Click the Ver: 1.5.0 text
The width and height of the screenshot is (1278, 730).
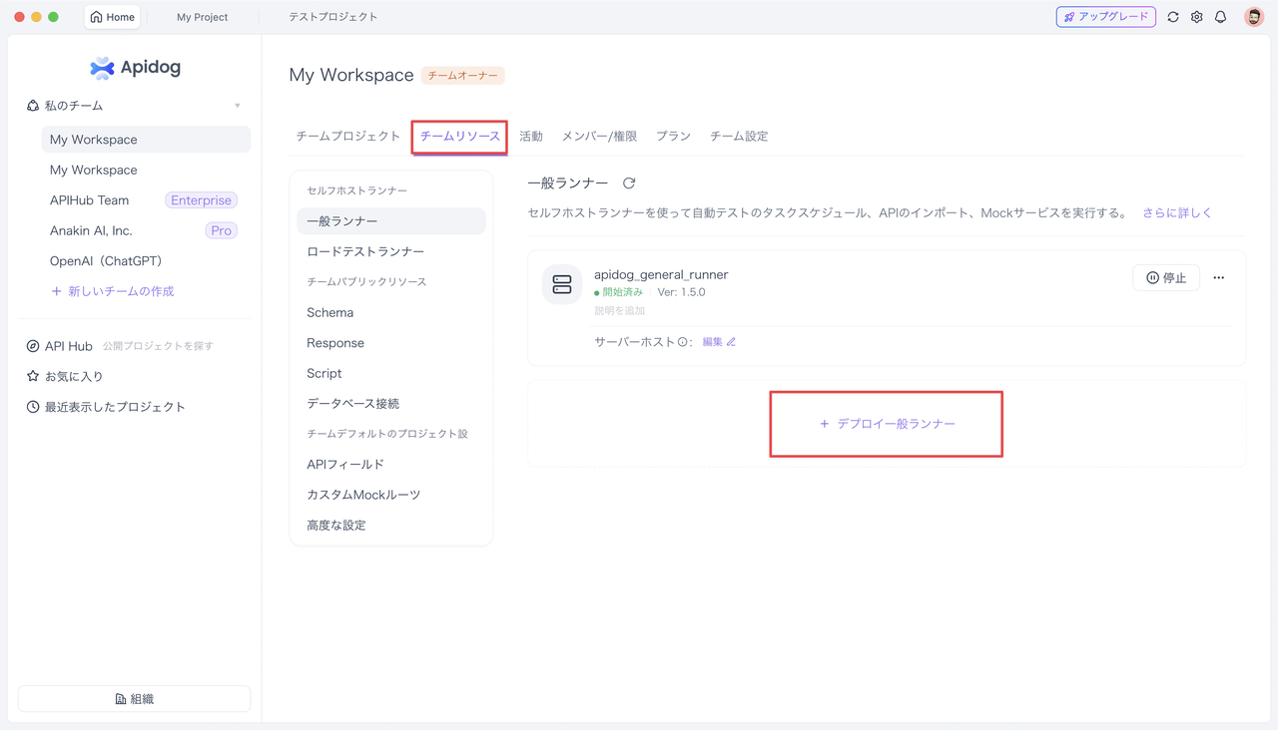(x=681, y=292)
